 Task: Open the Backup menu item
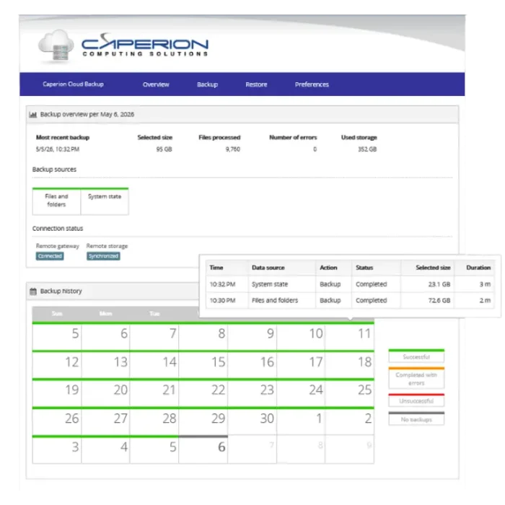pyautogui.click(x=208, y=84)
